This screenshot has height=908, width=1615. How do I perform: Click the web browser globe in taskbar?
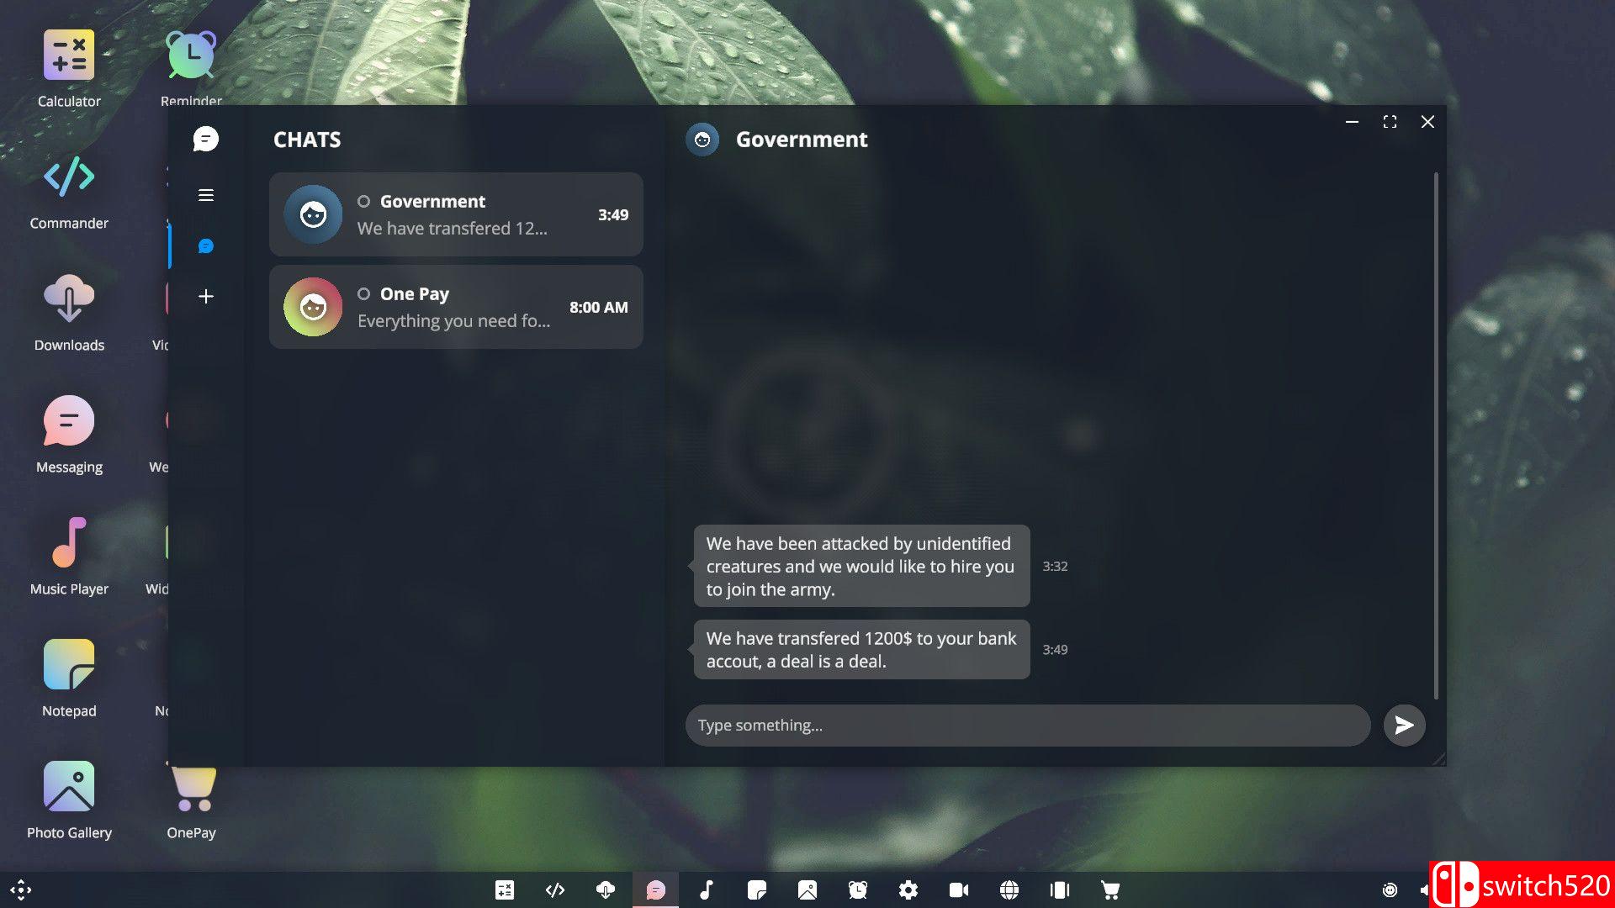point(1009,890)
